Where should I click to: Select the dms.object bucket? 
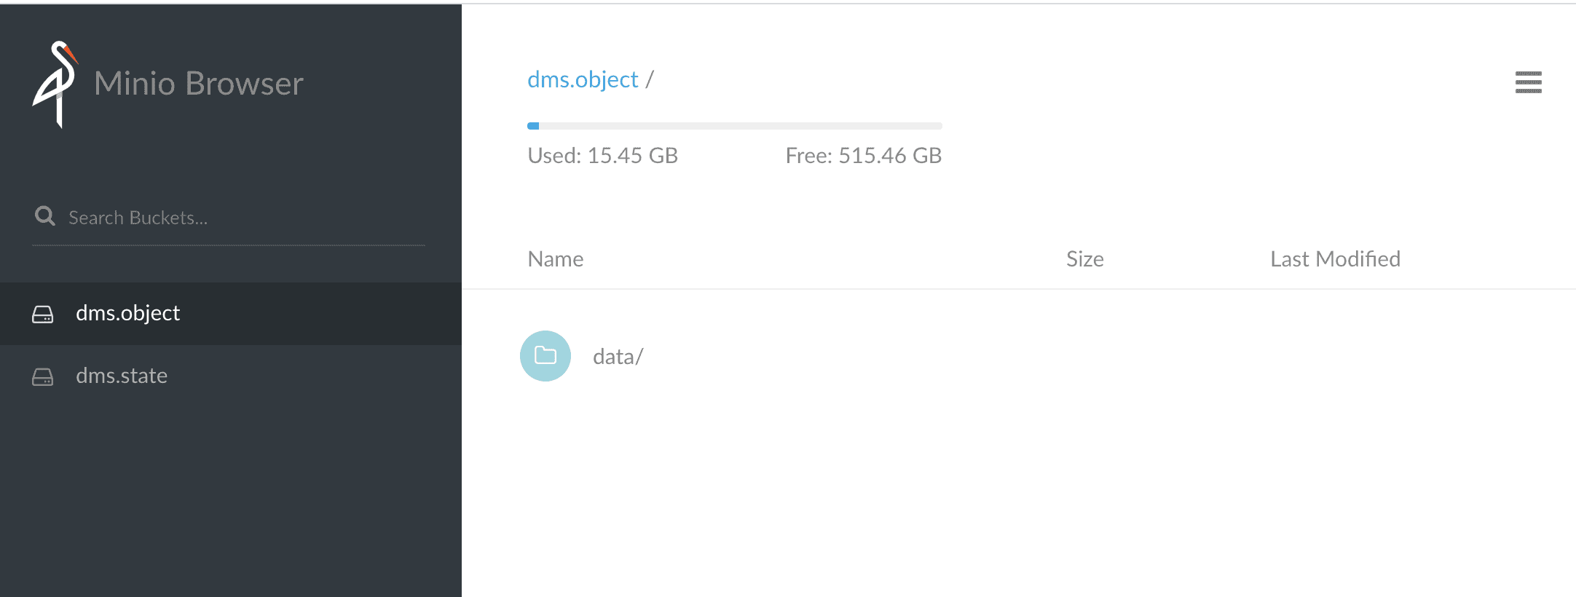coord(231,314)
